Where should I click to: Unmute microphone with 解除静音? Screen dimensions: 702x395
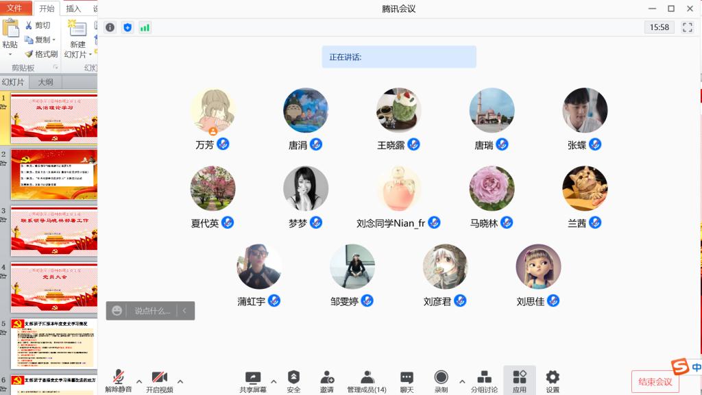point(118,381)
